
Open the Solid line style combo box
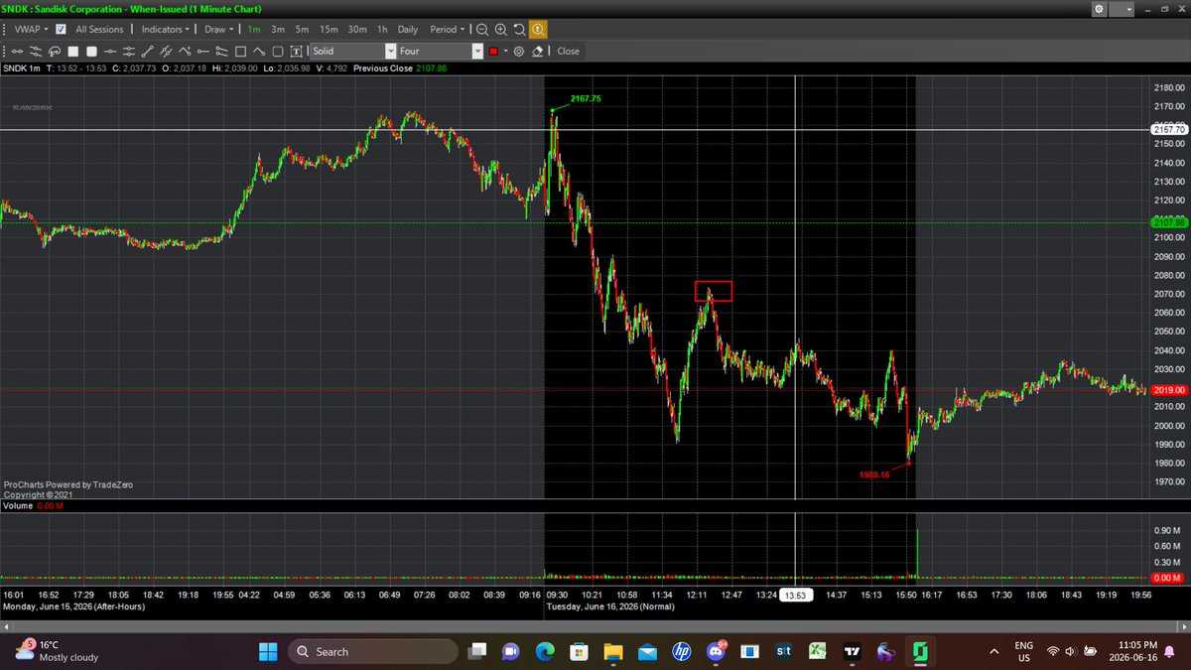point(352,51)
